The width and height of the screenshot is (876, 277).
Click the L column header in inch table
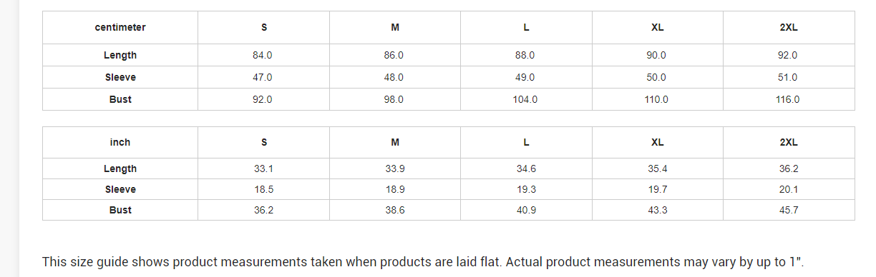[x=526, y=142]
